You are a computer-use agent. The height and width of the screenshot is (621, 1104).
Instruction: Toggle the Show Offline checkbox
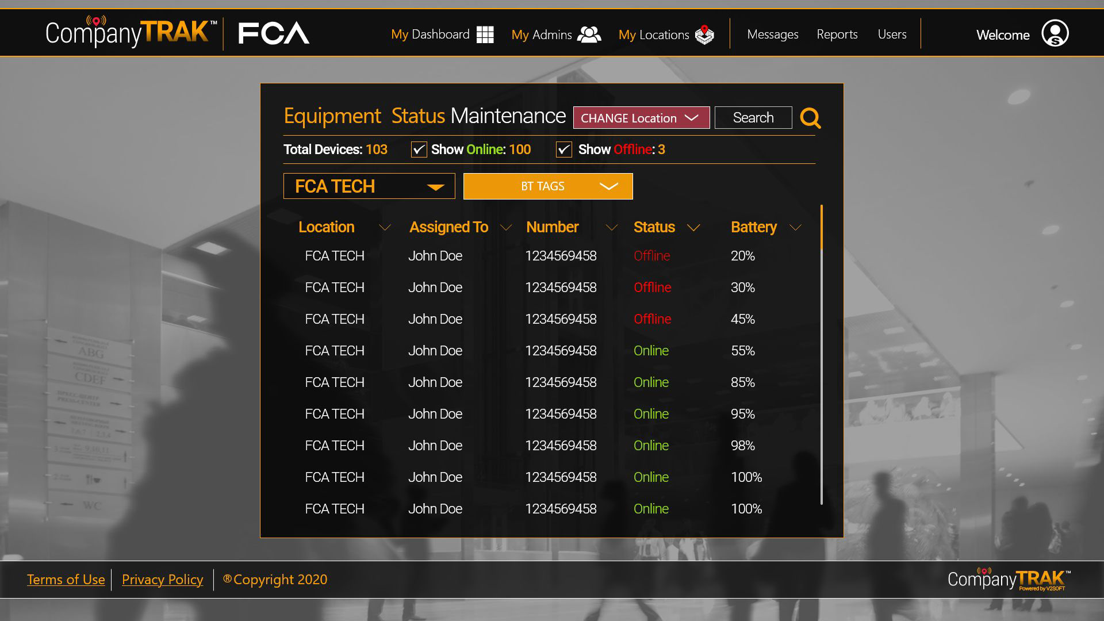(564, 149)
